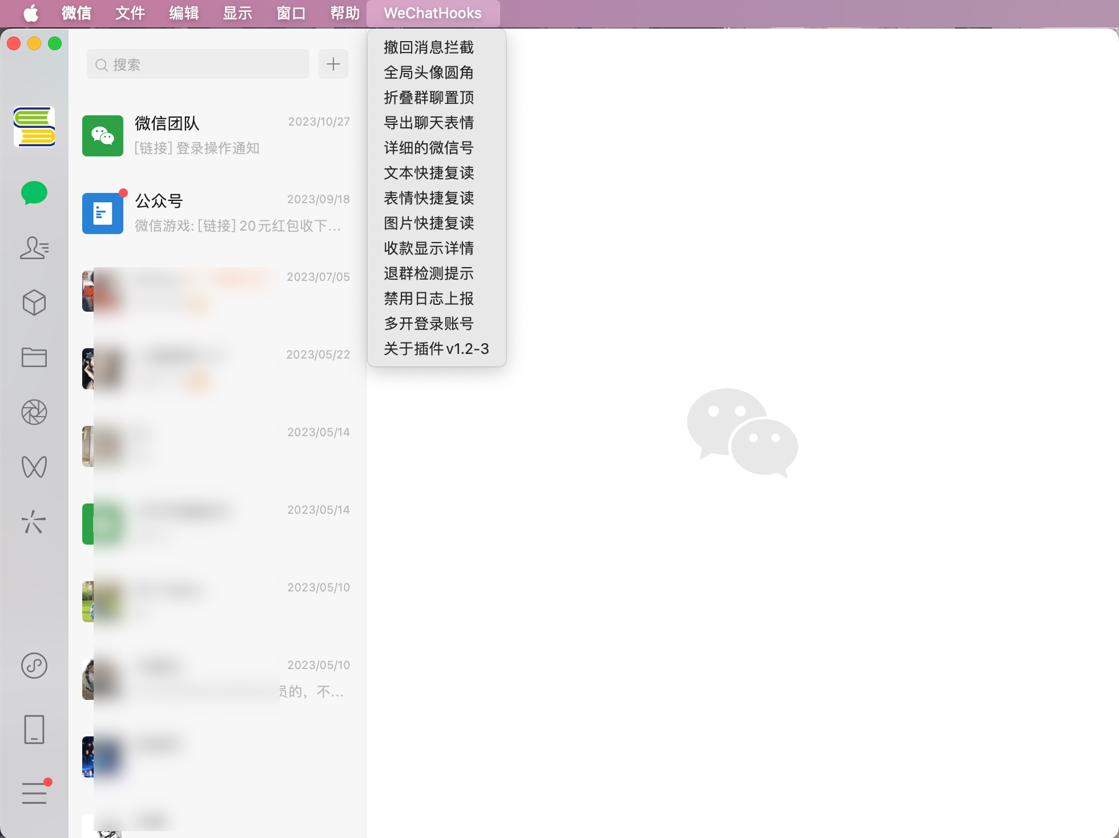Open the Contacts tab in sidebar
This screenshot has height=838, width=1119.
[x=34, y=248]
